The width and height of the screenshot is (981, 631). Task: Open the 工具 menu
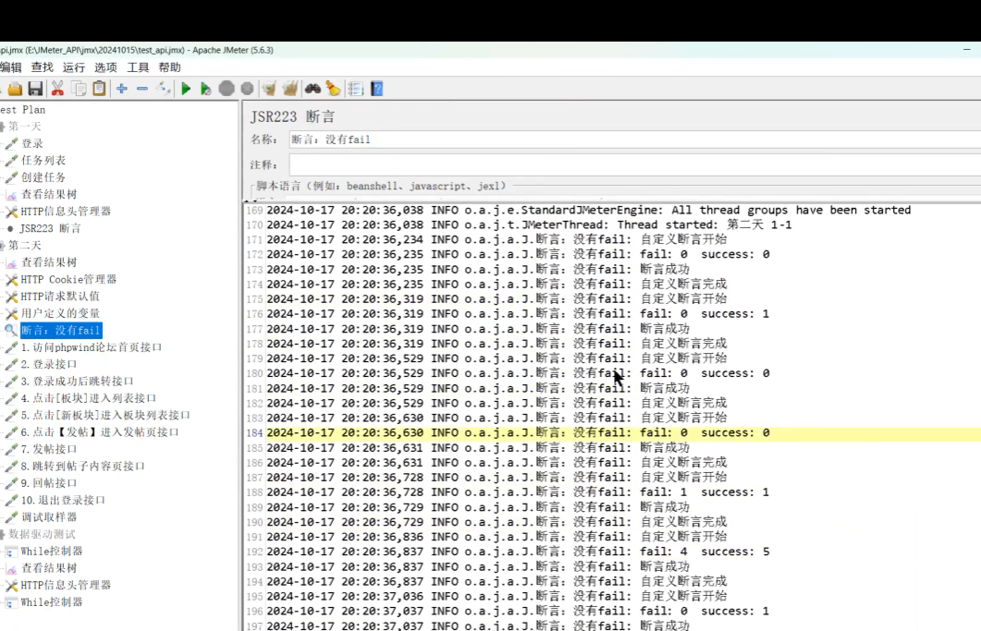pos(138,67)
